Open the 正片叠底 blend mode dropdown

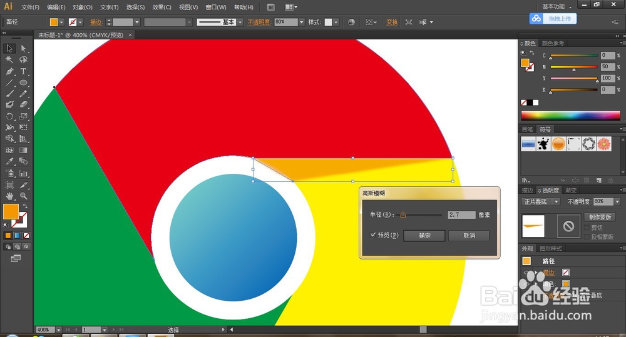(540, 202)
